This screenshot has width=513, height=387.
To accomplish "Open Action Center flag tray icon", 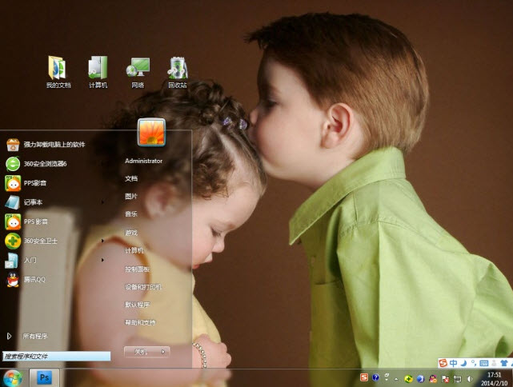I will pos(445,379).
